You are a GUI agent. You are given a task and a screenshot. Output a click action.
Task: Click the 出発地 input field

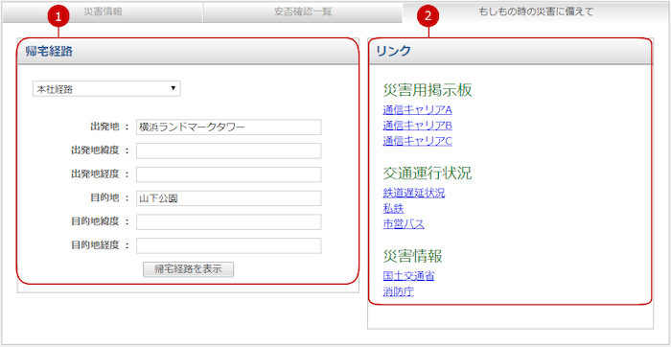coord(229,127)
